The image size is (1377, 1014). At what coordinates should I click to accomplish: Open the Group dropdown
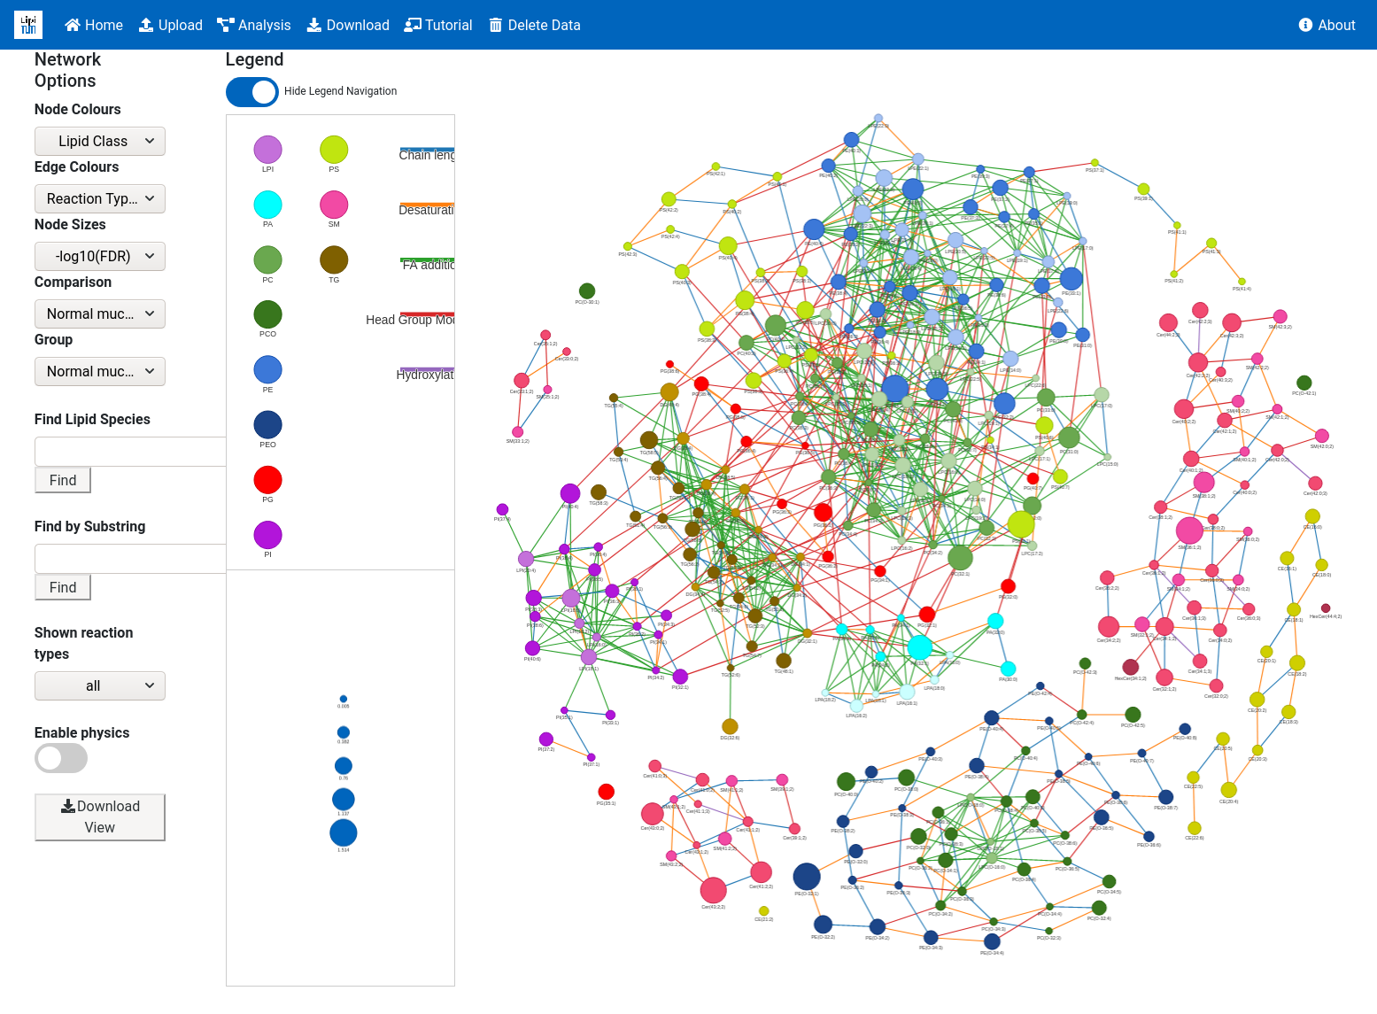100,371
